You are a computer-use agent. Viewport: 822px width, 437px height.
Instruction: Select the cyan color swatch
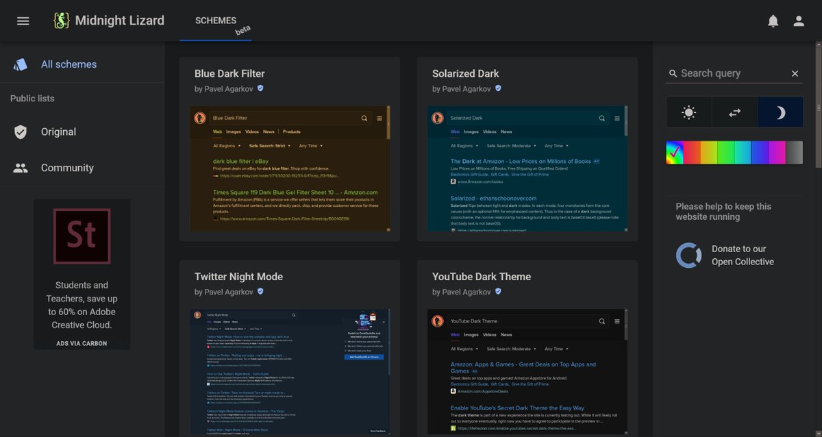(x=743, y=152)
